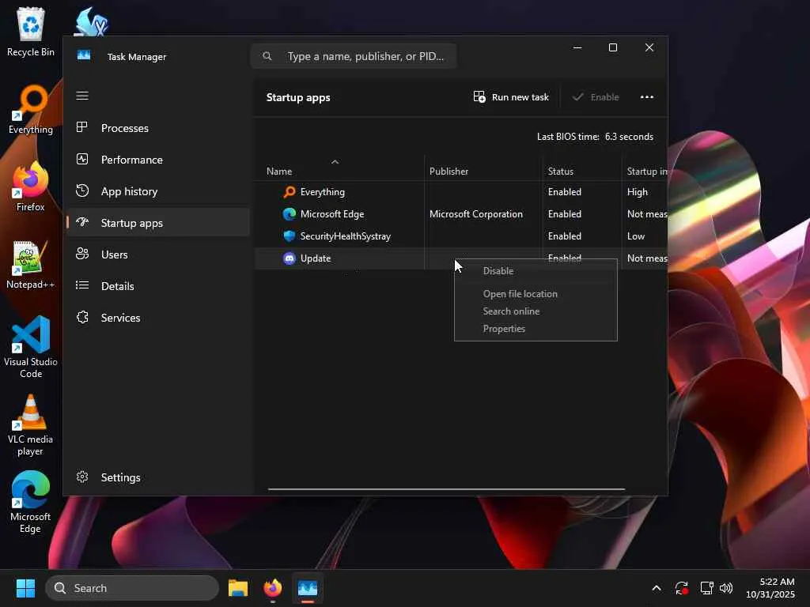Click the Run new task icon

pyautogui.click(x=479, y=97)
